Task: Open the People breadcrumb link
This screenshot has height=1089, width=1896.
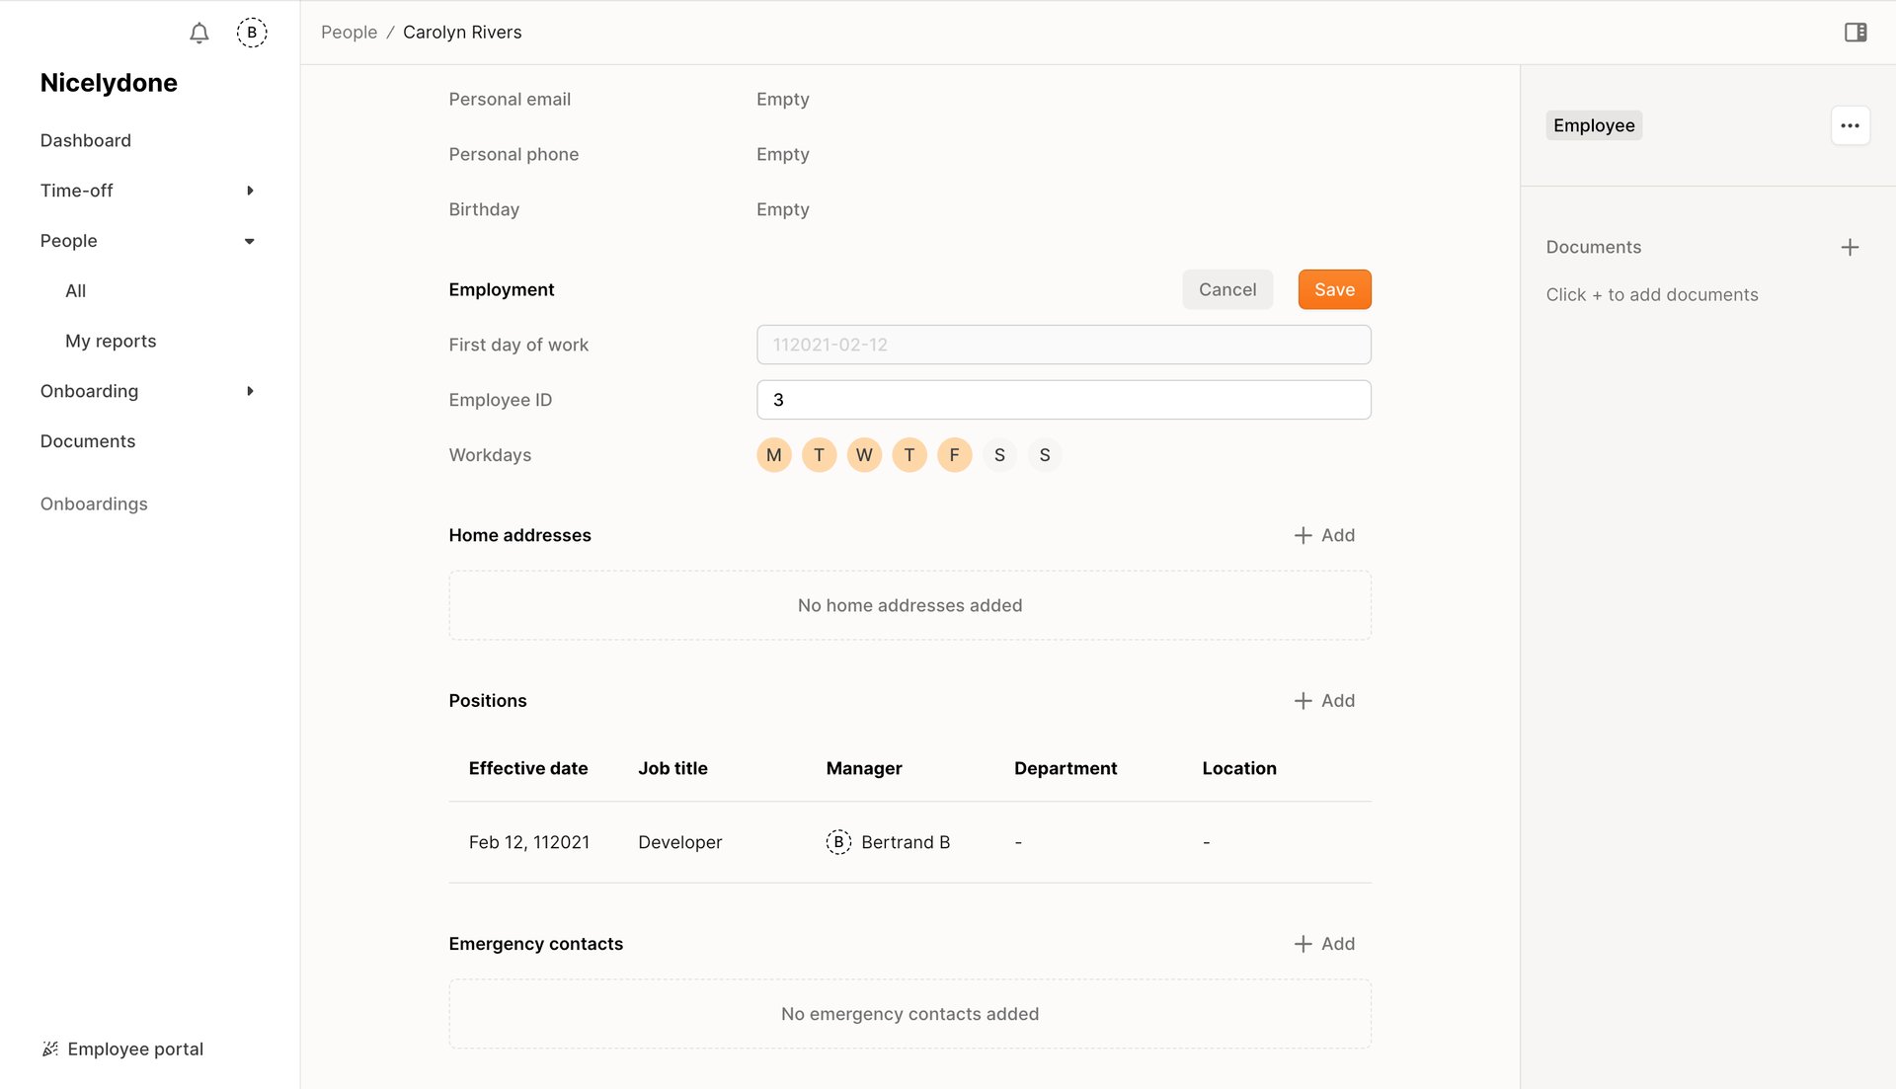Action: (x=348, y=32)
